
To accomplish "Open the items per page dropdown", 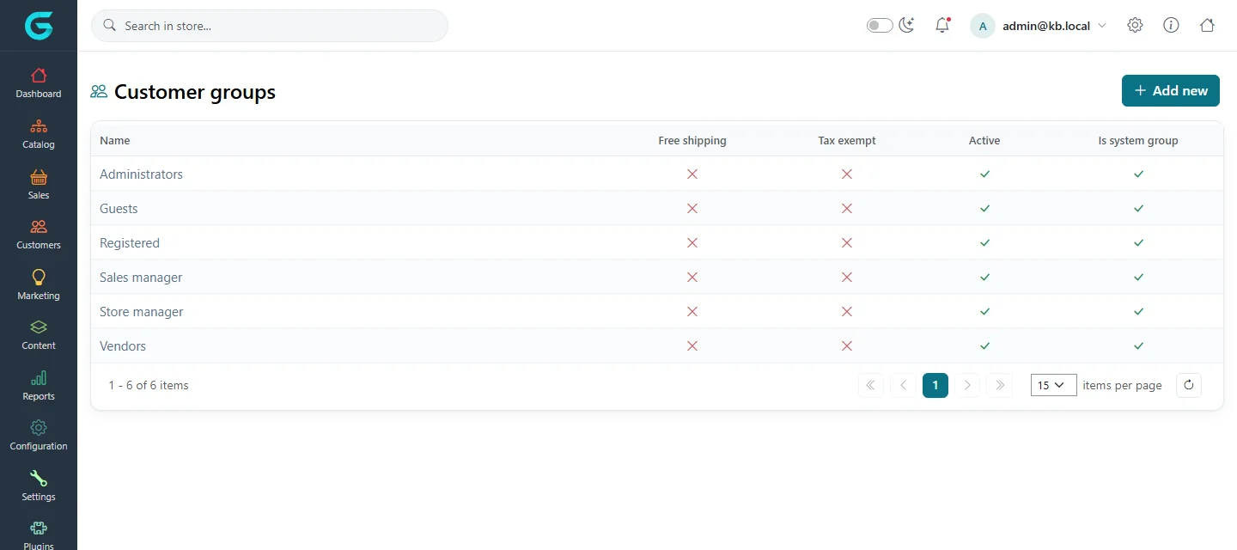I will [x=1054, y=385].
